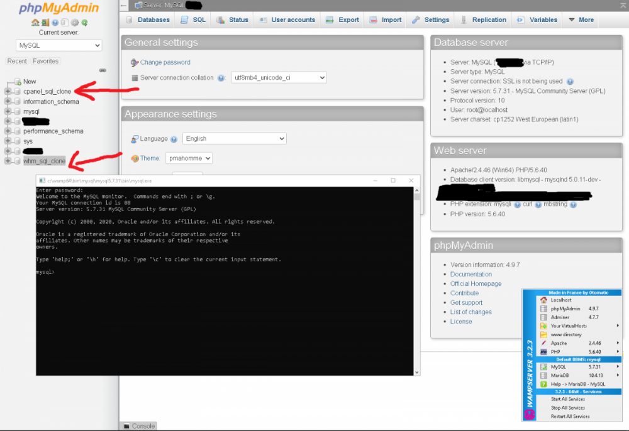Click the green reload navigation icon
The image size is (629, 431).
point(84,23)
